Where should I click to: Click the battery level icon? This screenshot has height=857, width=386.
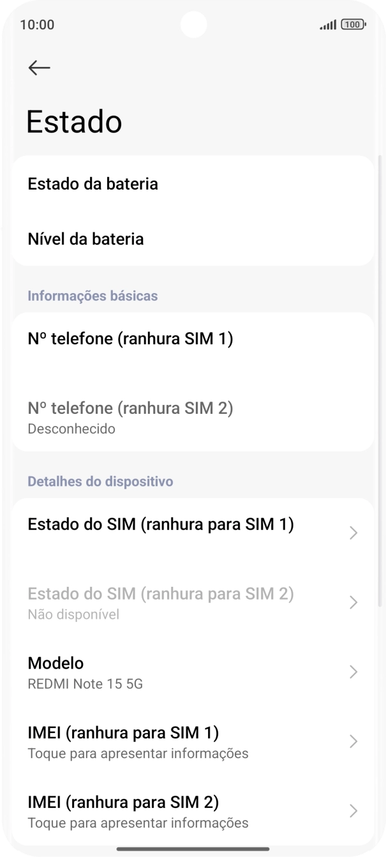point(353,25)
